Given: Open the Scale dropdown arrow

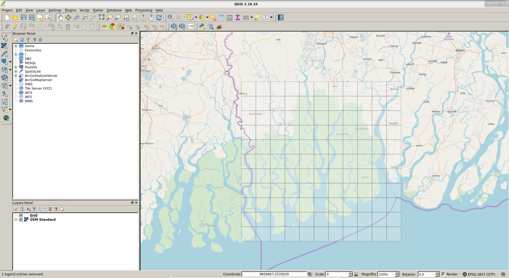Looking at the screenshot, I should (x=350, y=274).
